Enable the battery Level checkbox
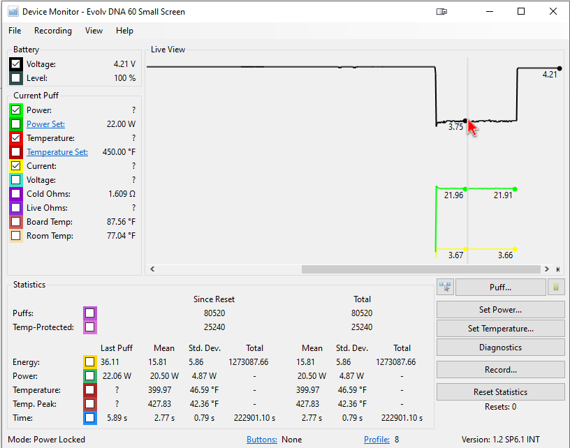The width and height of the screenshot is (570, 448). click(x=16, y=78)
